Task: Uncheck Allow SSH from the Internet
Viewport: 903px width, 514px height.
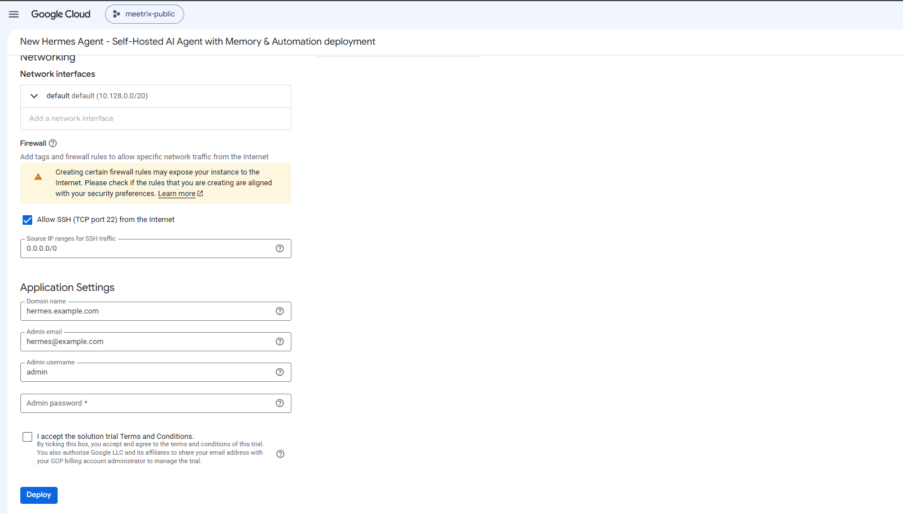Action: (x=27, y=220)
